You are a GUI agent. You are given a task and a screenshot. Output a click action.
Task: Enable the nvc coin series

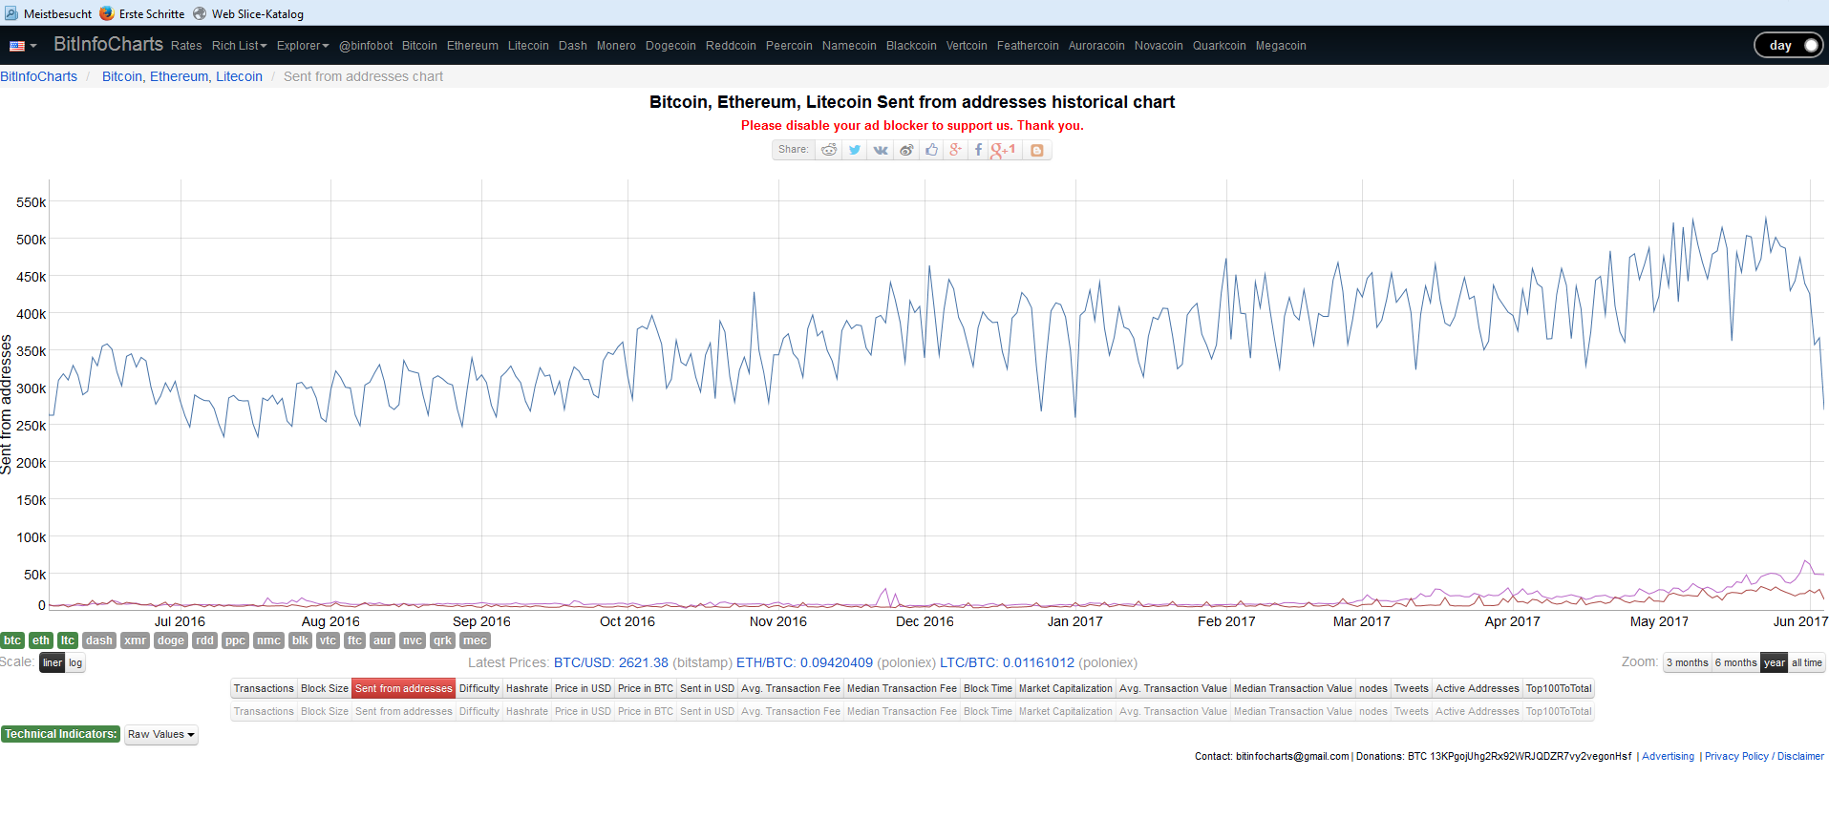tap(412, 640)
